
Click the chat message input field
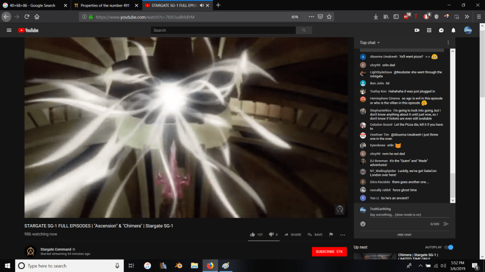pos(396,215)
